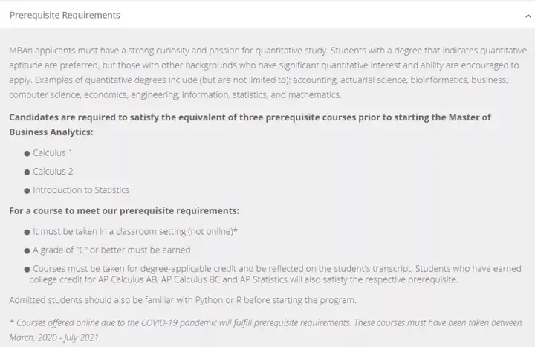
Task: Click the bullet beside classroom setting requirement
Action: click(x=27, y=233)
